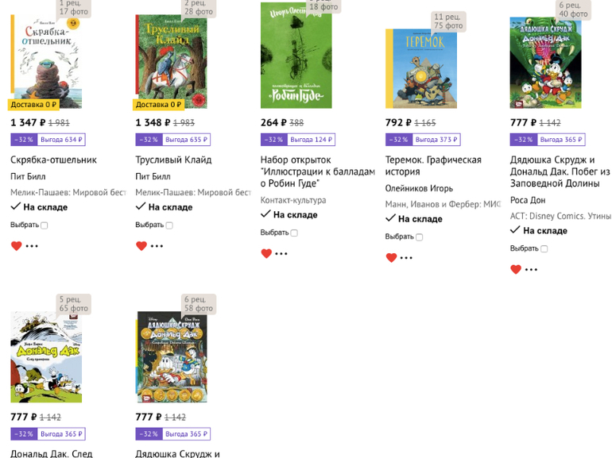Expand three-dots menu for Дядюшка Скрудж book

[x=531, y=270]
